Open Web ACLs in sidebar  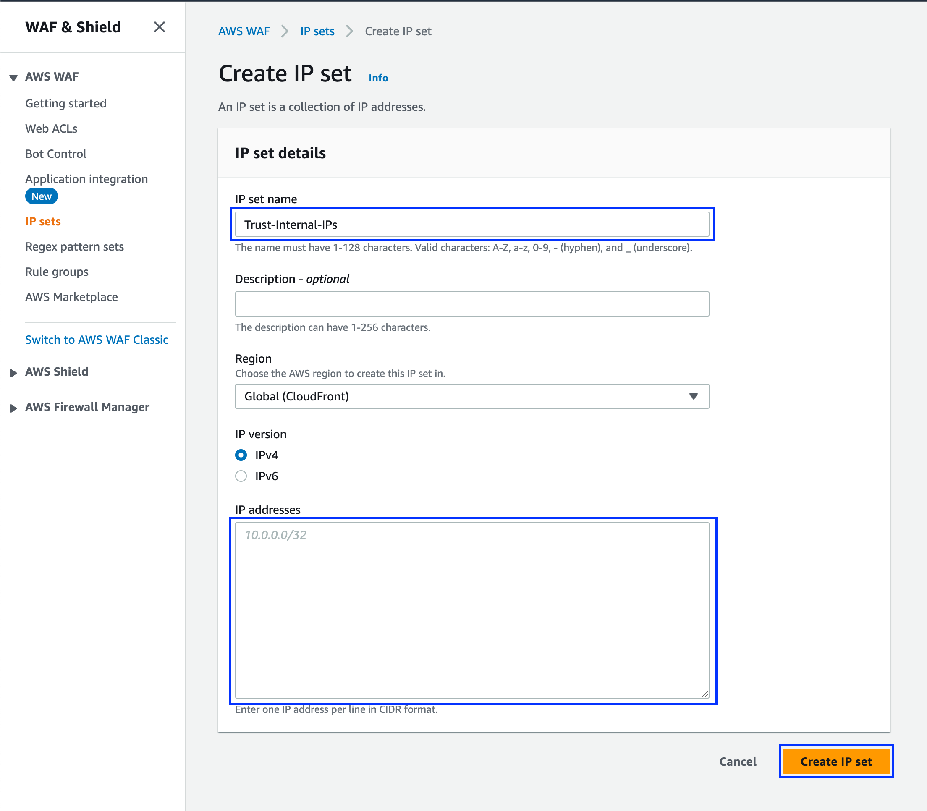point(51,128)
